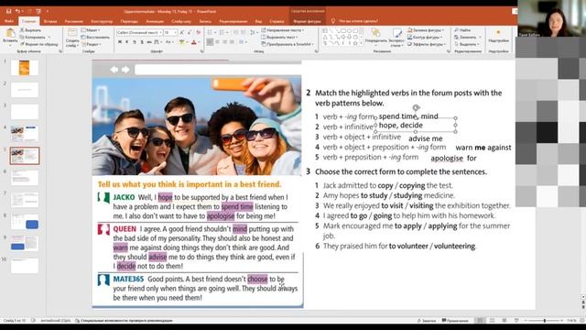Open Shape Effects (Эффекты фигуры) dropdown
This screenshot has width=586, height=330.
point(427,44)
